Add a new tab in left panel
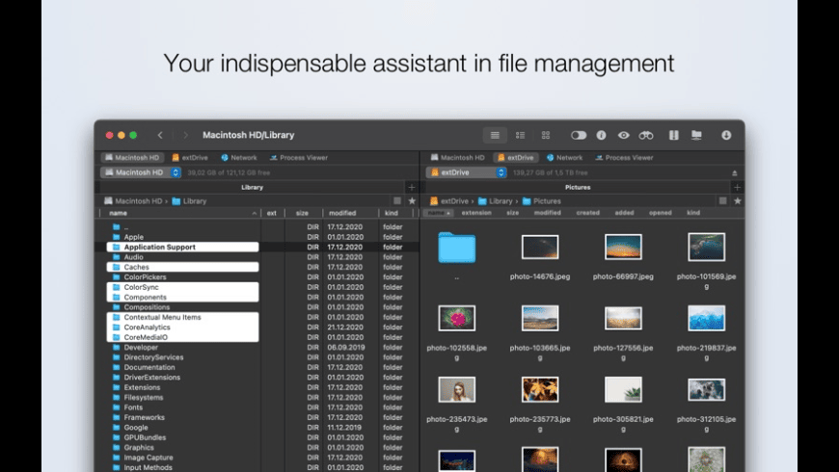Screen dimensions: 839x472 412,187
